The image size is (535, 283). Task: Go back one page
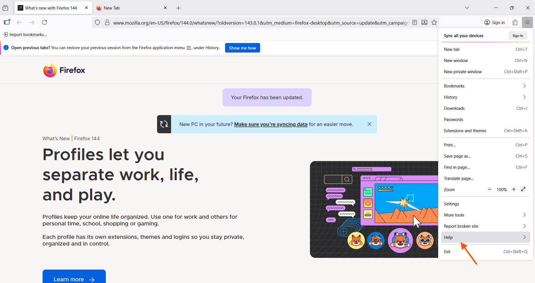[19, 22]
